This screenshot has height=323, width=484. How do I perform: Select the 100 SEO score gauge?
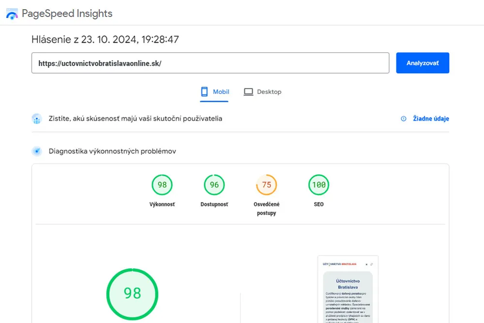click(318, 185)
